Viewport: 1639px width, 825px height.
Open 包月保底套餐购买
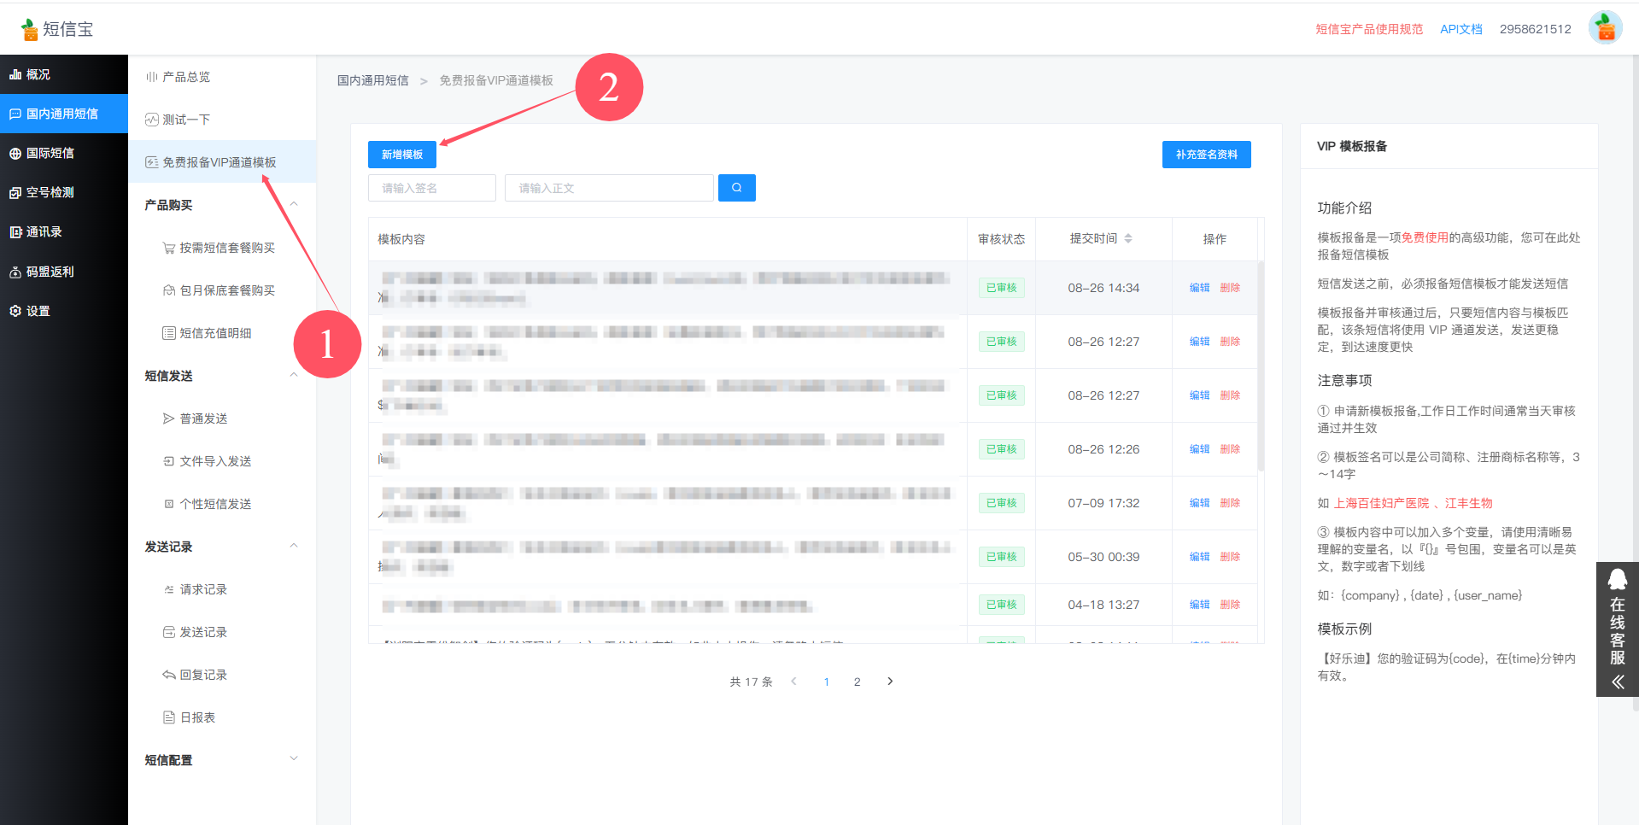coord(222,290)
